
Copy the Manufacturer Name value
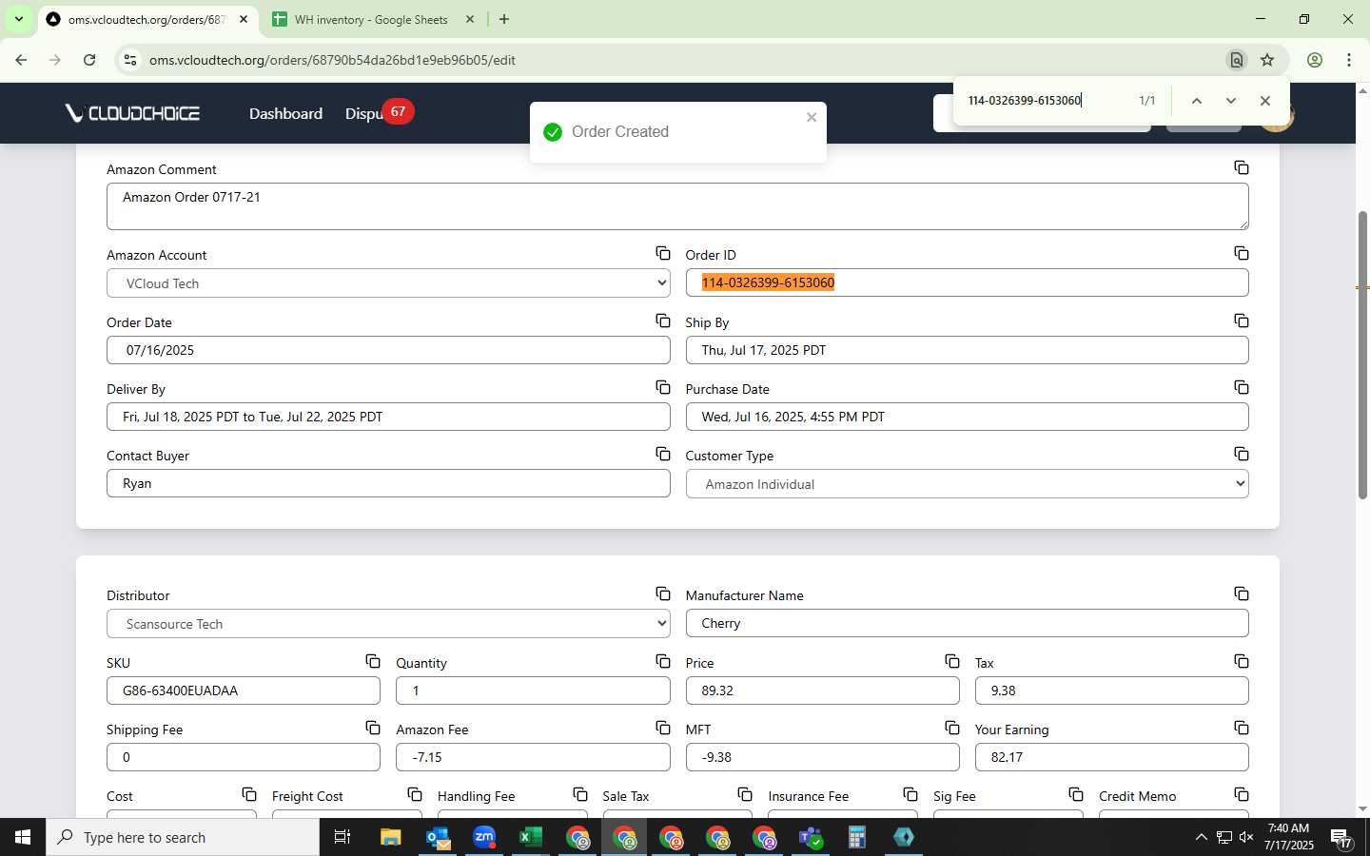tap(1242, 593)
